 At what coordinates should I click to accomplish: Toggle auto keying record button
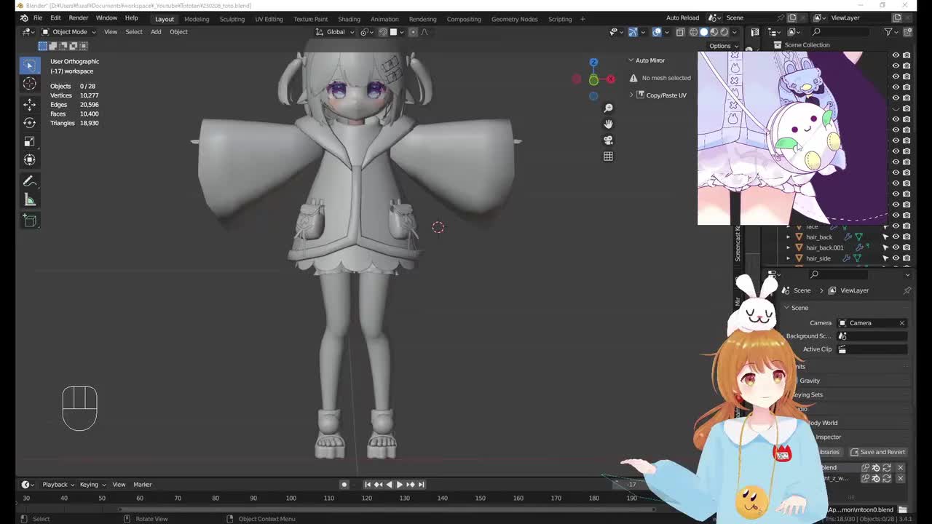click(344, 485)
